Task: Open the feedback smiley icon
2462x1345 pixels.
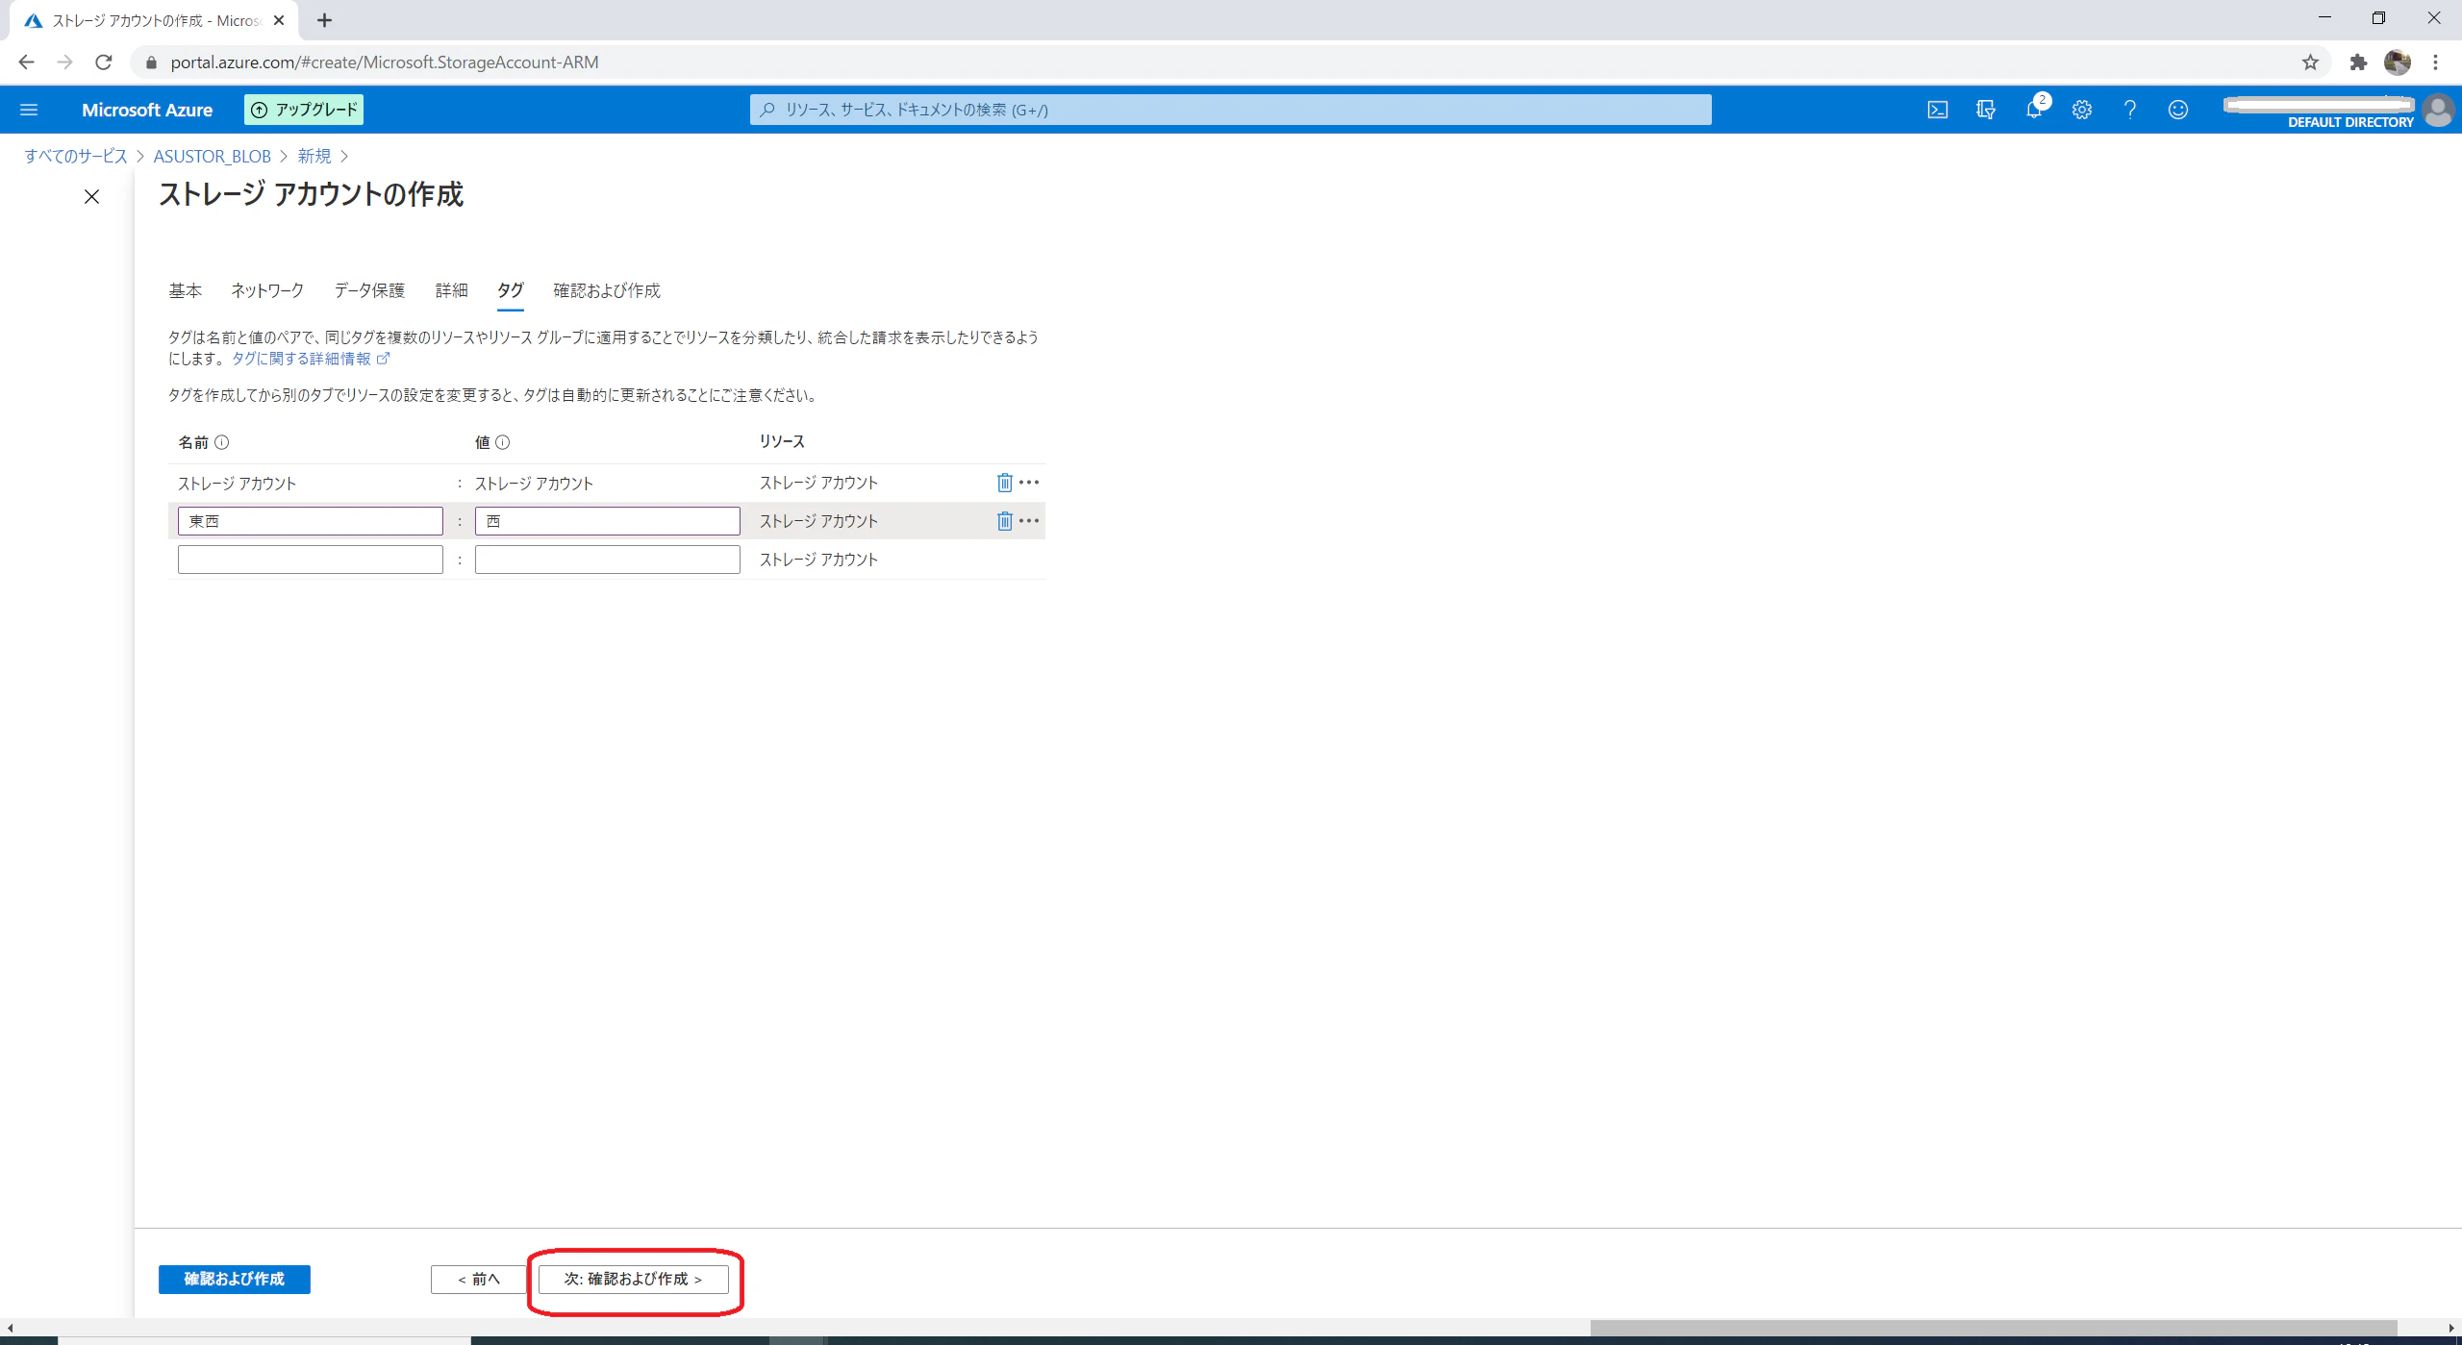Action: pos(2178,110)
